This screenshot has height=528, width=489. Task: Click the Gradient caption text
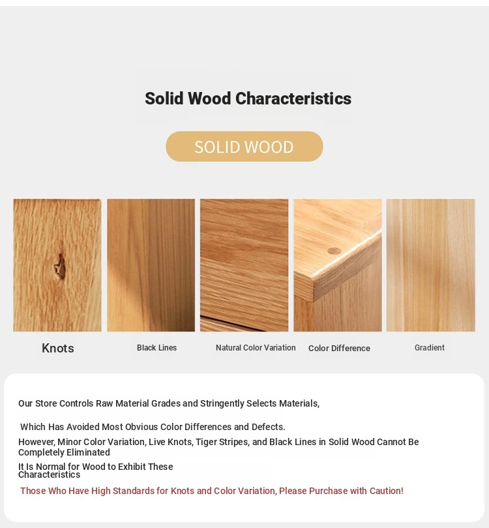[430, 347]
